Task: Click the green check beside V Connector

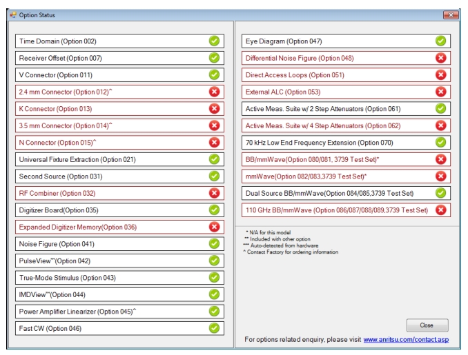Action: click(214, 75)
